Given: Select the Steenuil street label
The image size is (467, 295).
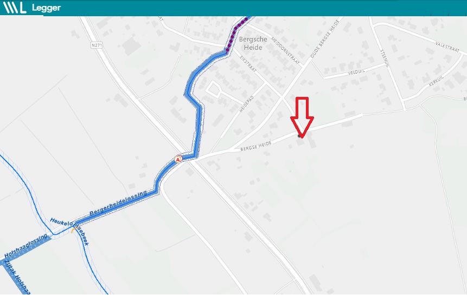Looking at the screenshot, I should click(x=385, y=58).
